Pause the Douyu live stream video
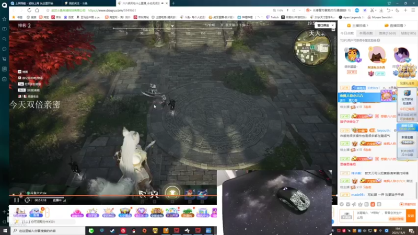 (x=16, y=200)
